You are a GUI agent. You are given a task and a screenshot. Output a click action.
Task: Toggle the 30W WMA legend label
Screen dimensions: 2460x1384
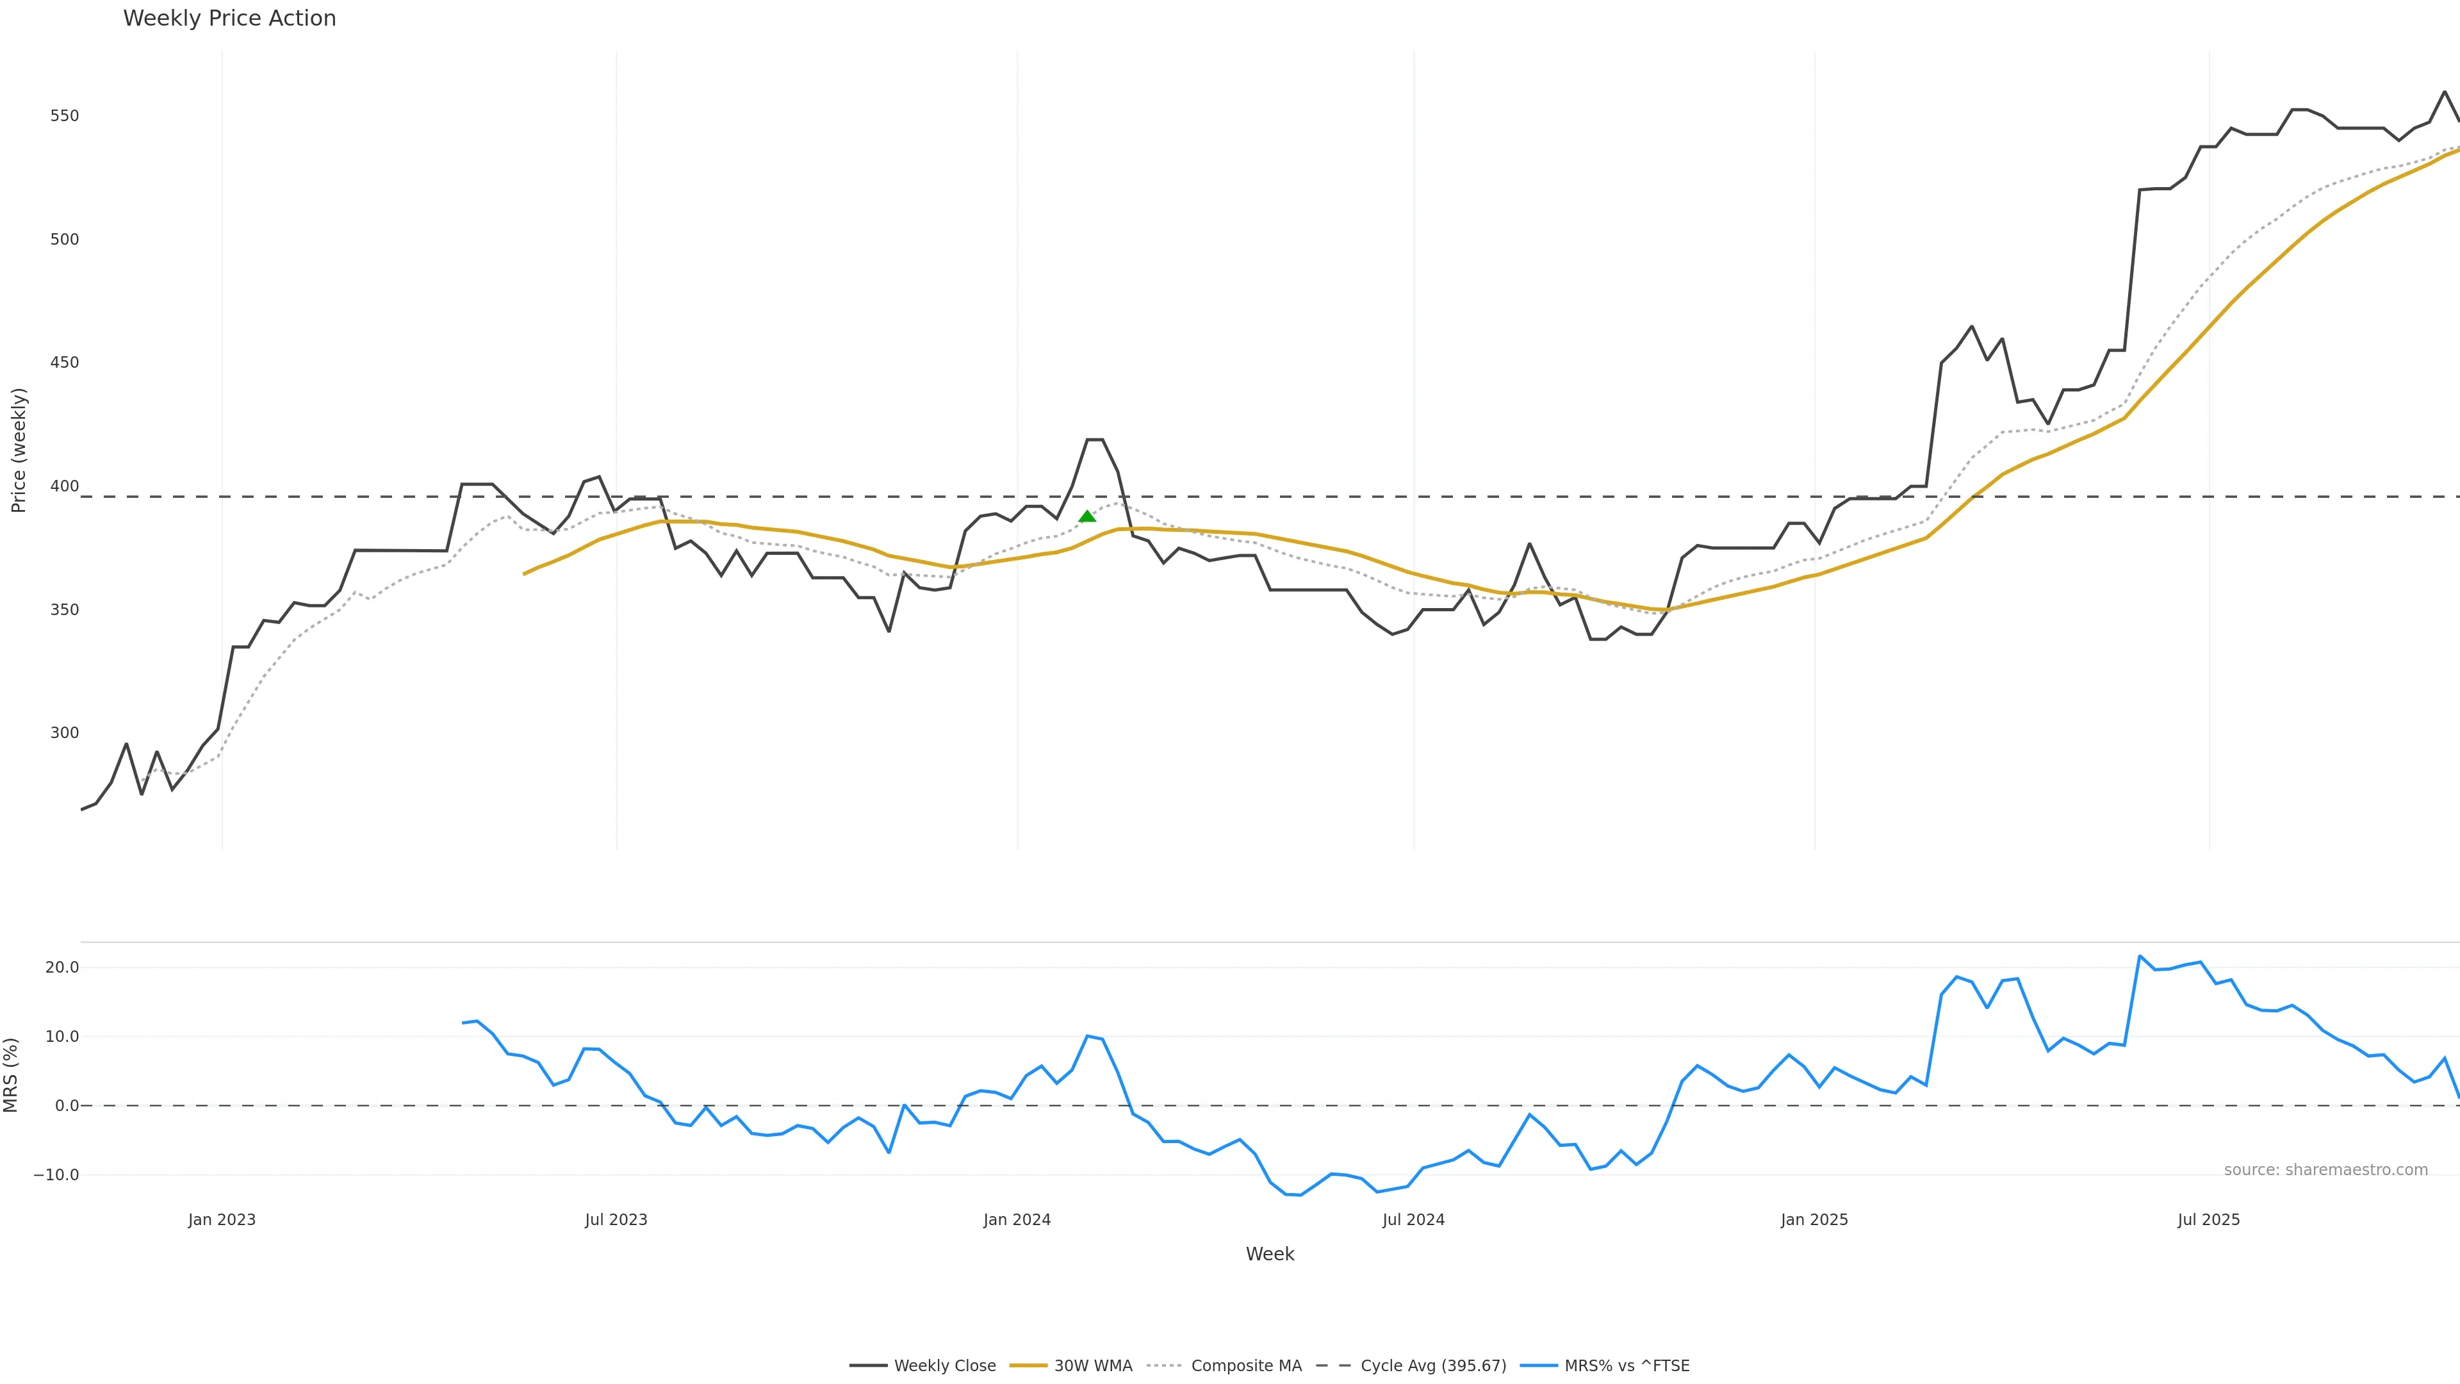coord(1092,1366)
